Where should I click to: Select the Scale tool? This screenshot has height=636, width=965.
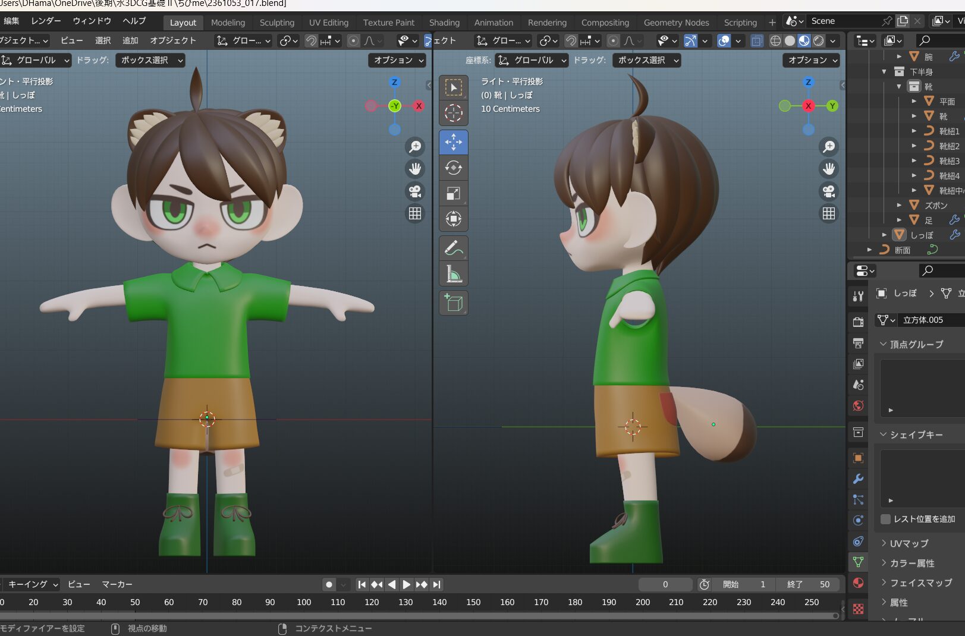point(454,194)
